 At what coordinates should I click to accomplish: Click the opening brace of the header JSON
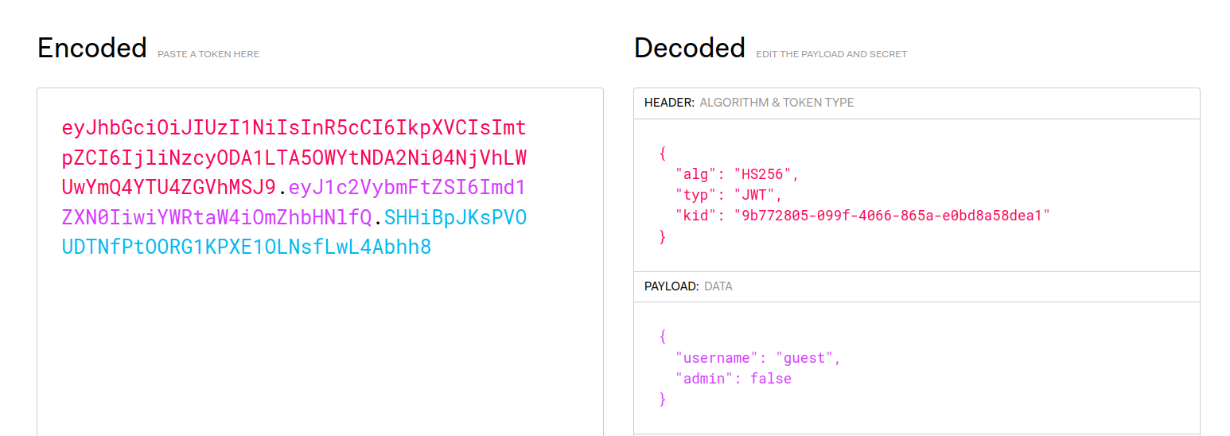pos(664,154)
